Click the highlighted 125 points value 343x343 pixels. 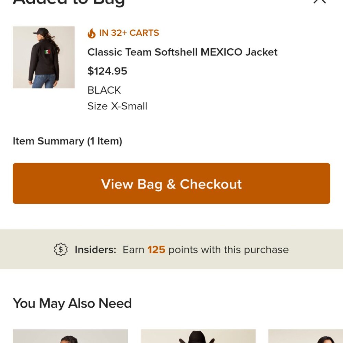point(156,250)
